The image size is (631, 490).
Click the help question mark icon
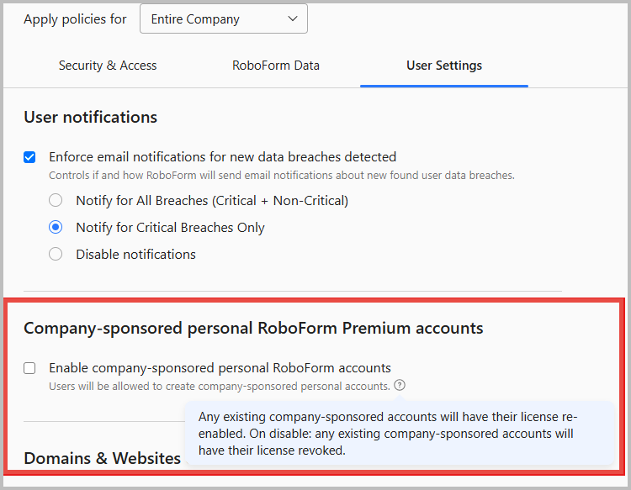[x=400, y=386]
